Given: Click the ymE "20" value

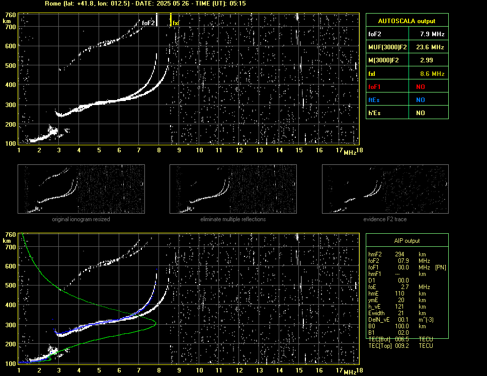Looking at the screenshot, I should click(401, 300).
